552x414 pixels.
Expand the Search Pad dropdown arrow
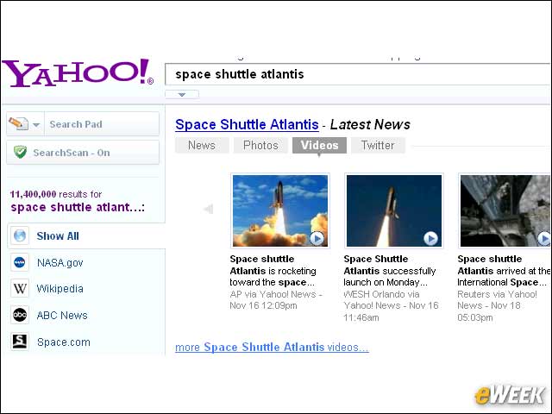pos(36,124)
